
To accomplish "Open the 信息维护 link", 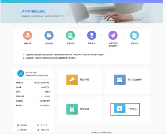I will (22, 130).
